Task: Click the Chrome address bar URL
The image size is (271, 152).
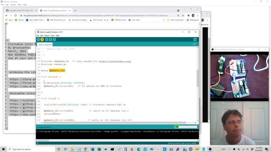Action: (x=95, y=16)
